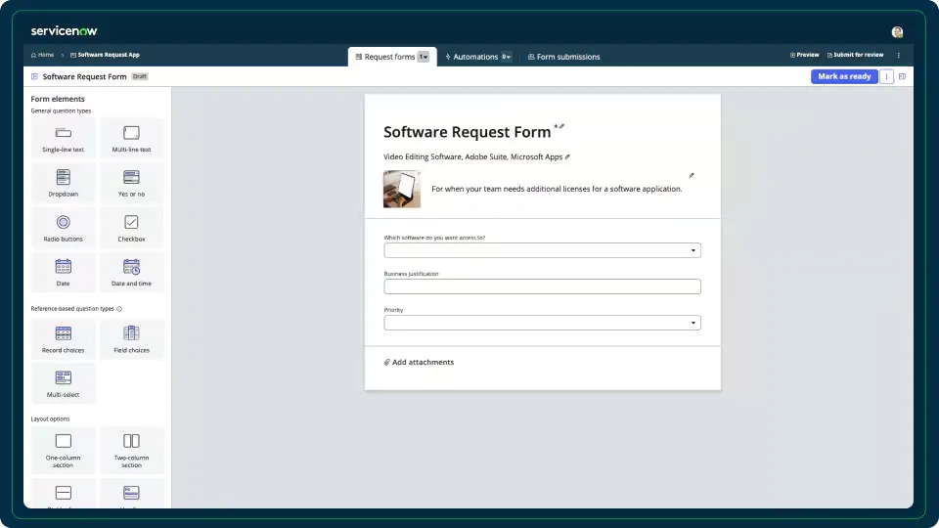Open the Priority dropdown

[542, 323]
